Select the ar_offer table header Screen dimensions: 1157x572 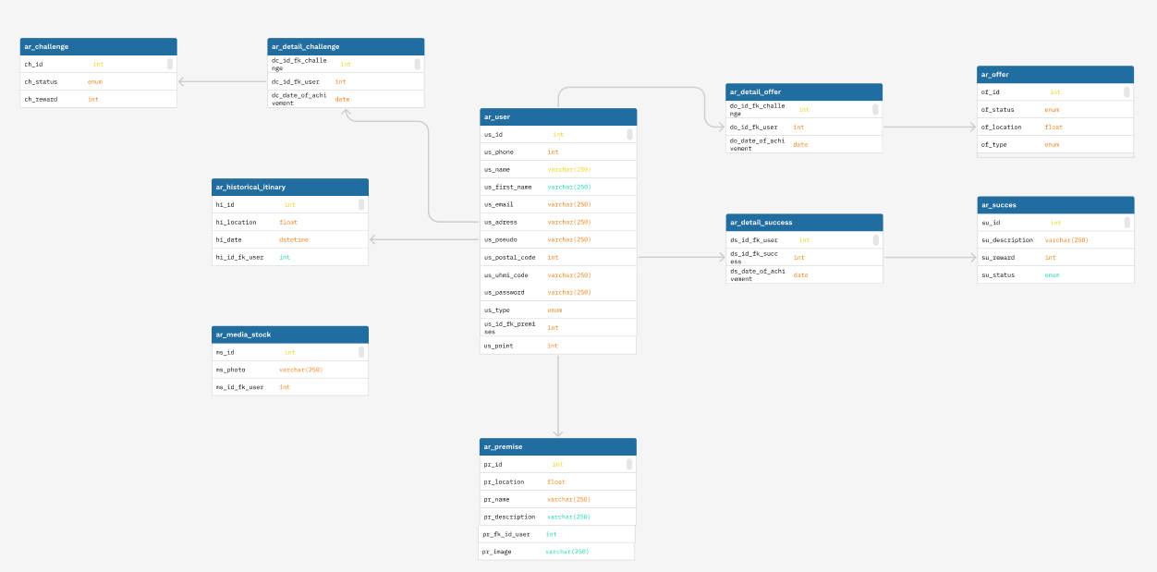pos(1054,74)
